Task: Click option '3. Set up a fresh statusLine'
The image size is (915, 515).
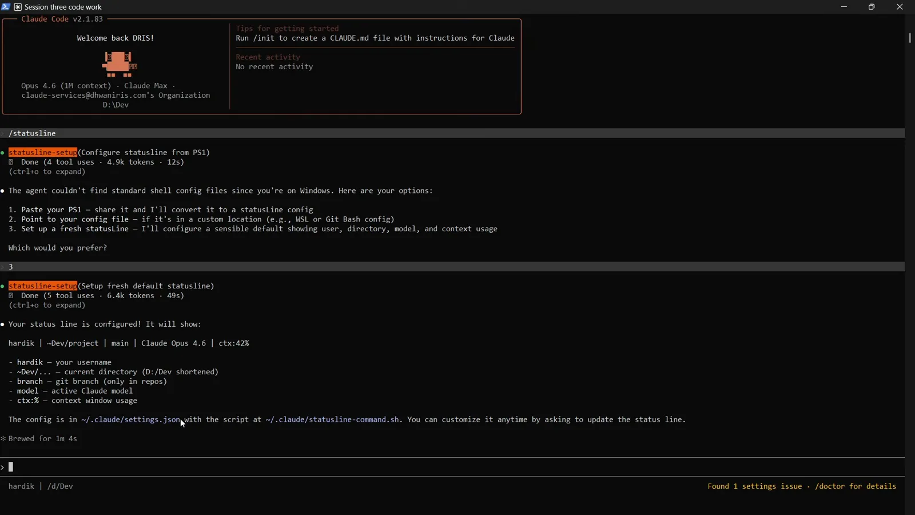Action: 253,228
